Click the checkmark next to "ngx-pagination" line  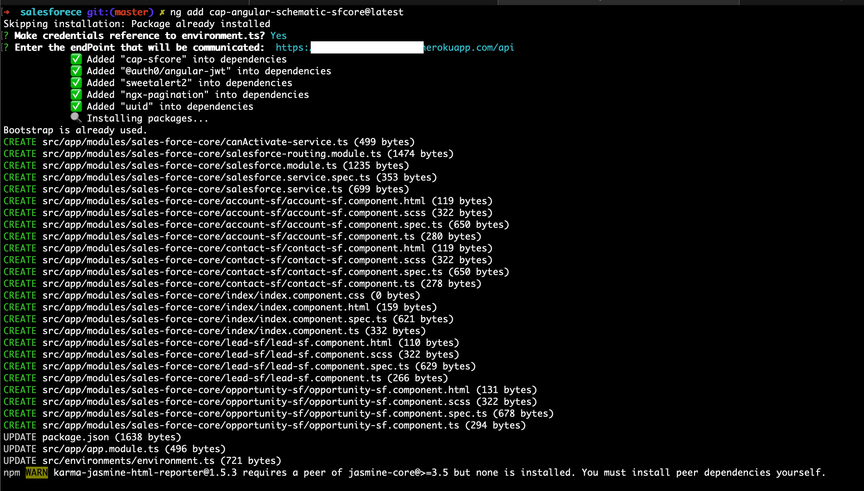click(76, 95)
